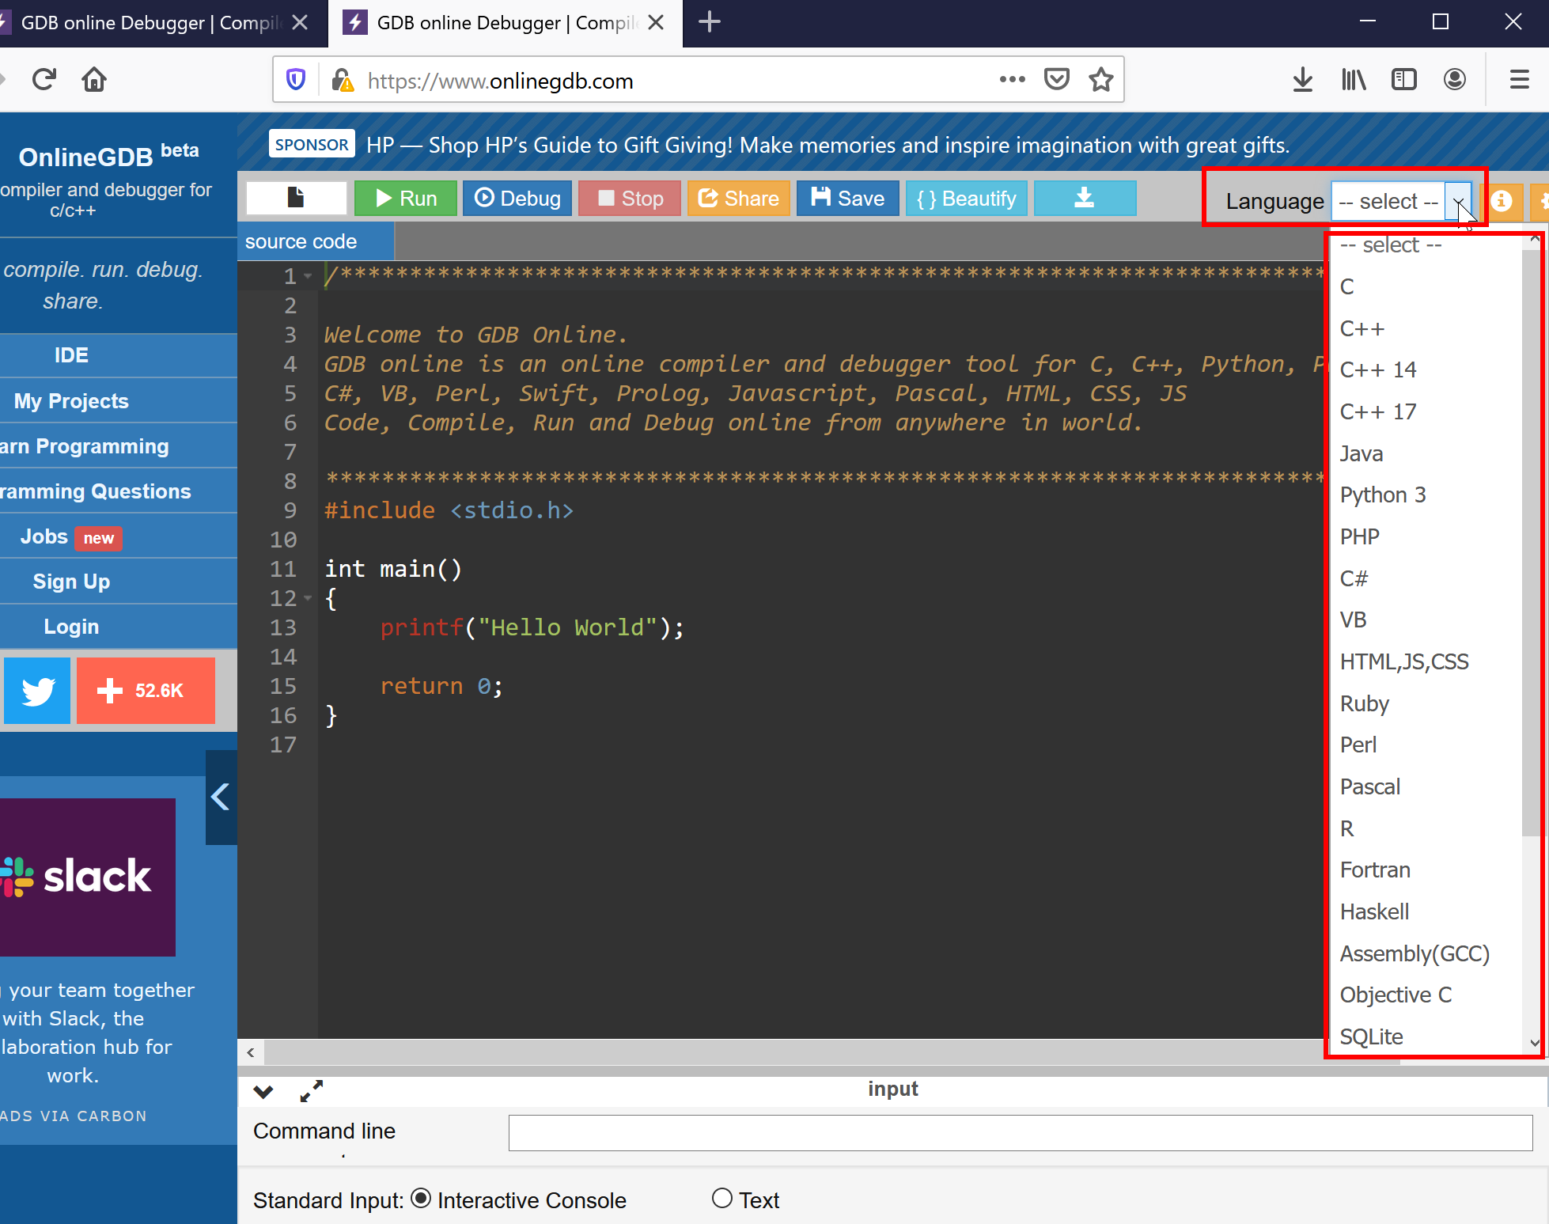The image size is (1549, 1224).
Task: Collapse the sidebar with left chevron
Action: click(x=222, y=797)
